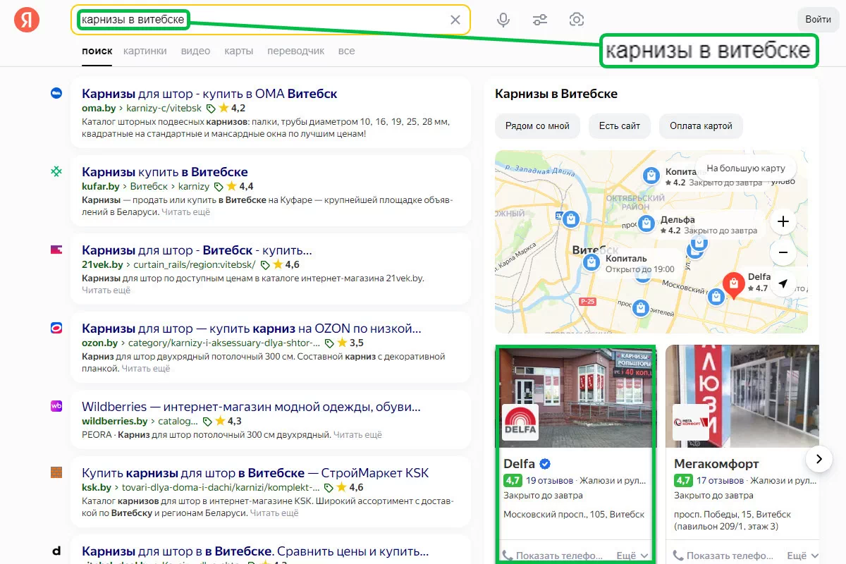Switch to the "картинки" tab
846x564 pixels.
coord(145,51)
